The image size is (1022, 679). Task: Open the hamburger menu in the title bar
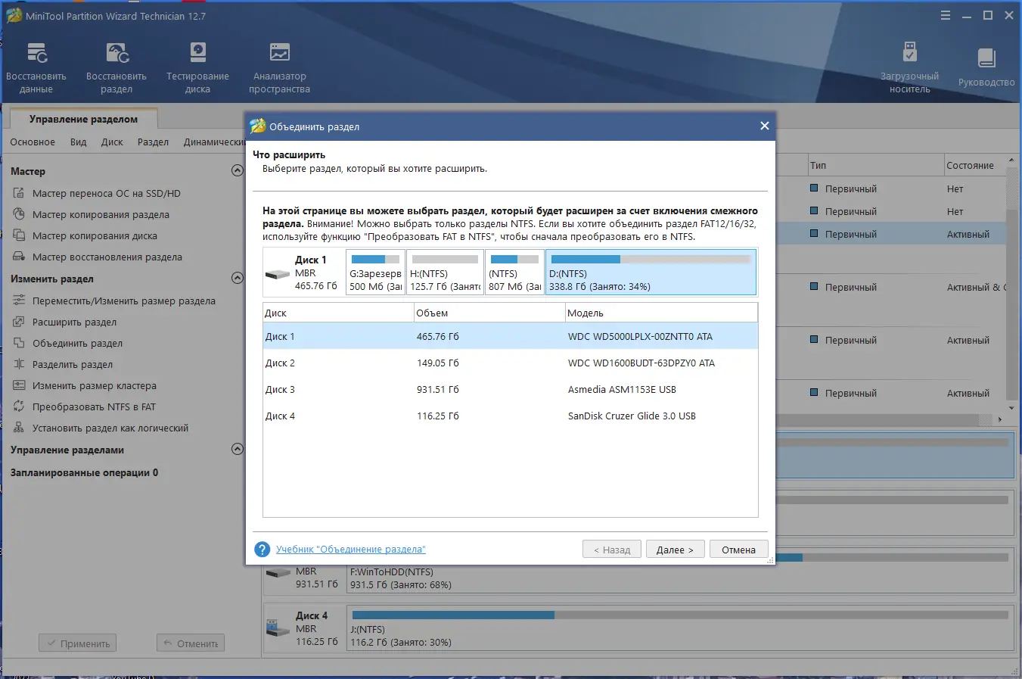point(946,16)
